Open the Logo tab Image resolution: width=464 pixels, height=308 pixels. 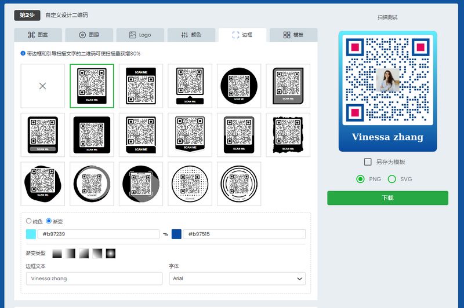(x=140, y=35)
